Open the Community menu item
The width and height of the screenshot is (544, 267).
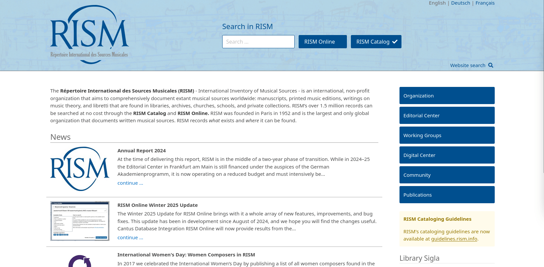click(447, 175)
